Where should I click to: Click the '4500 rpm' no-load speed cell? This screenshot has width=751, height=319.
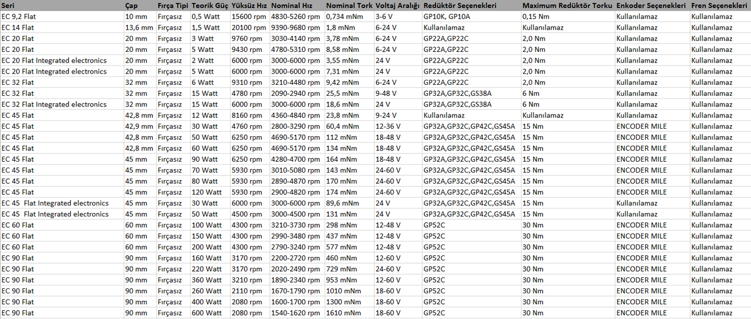(x=249, y=214)
